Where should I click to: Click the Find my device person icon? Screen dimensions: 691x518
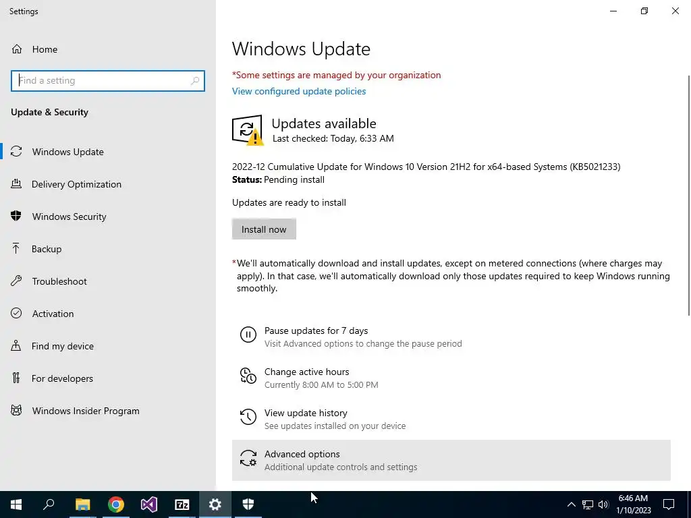16,345
